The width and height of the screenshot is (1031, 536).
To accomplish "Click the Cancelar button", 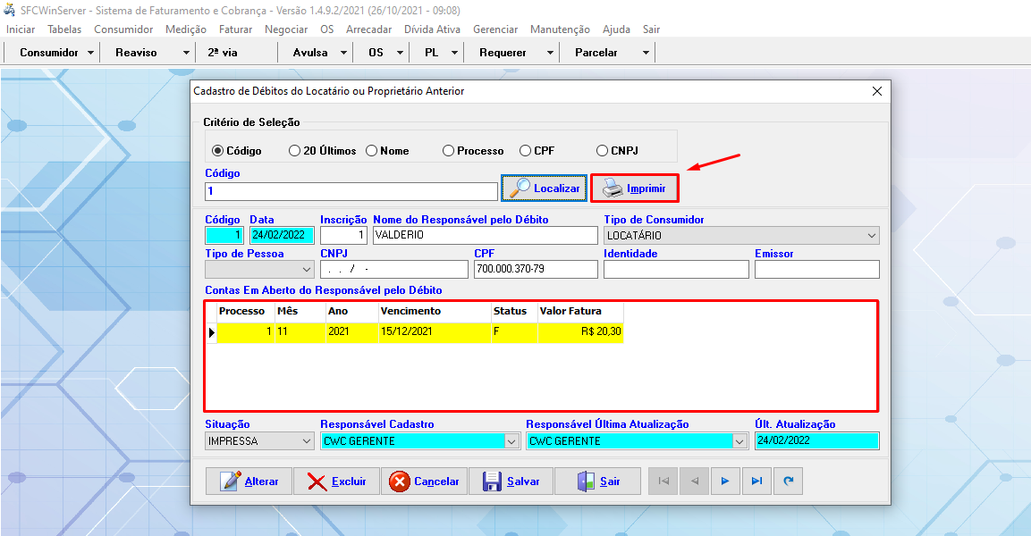I will 425,482.
